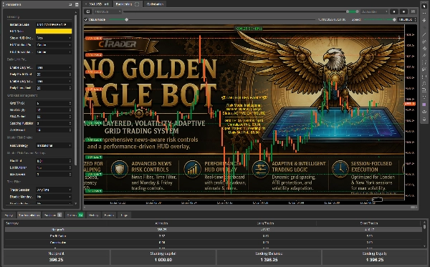Click the chart horizontal scrollbar thumb

click(x=414, y=208)
